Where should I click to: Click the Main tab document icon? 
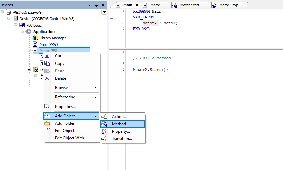118,5
